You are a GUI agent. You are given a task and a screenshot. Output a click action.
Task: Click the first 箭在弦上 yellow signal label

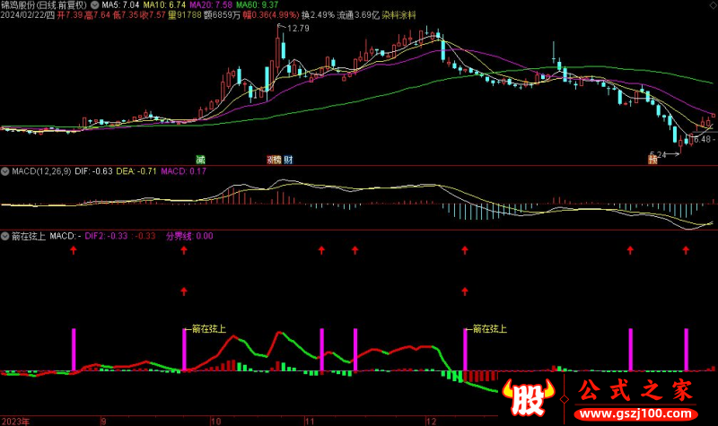(x=207, y=328)
